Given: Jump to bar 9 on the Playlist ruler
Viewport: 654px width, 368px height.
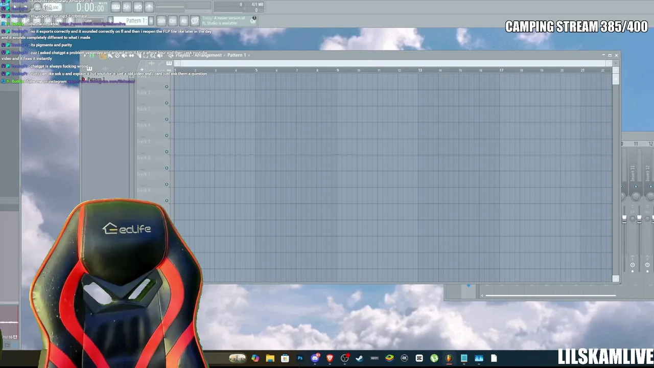Looking at the screenshot, I should click(338, 70).
